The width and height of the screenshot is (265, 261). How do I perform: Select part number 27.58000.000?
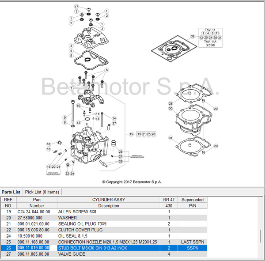tap(30, 218)
